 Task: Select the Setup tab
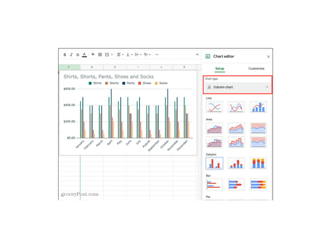[x=219, y=68]
